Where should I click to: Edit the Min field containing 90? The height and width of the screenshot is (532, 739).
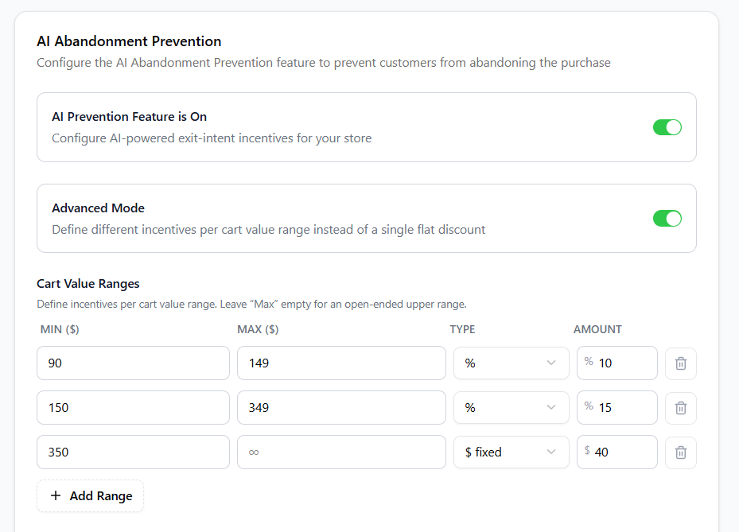point(134,363)
